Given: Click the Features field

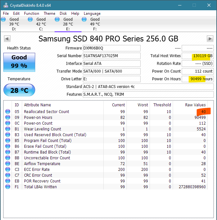Looking at the screenshot, I should click(148, 94).
